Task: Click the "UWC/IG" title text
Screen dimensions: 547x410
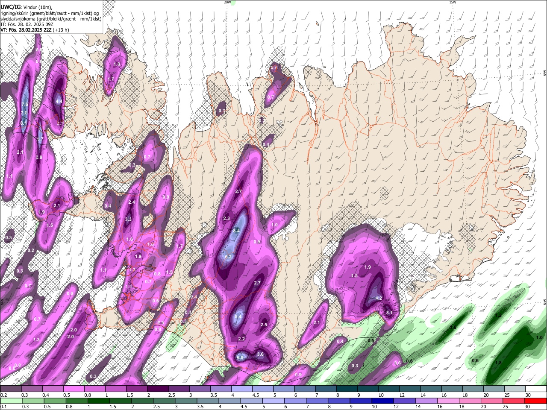Action: click(10, 7)
